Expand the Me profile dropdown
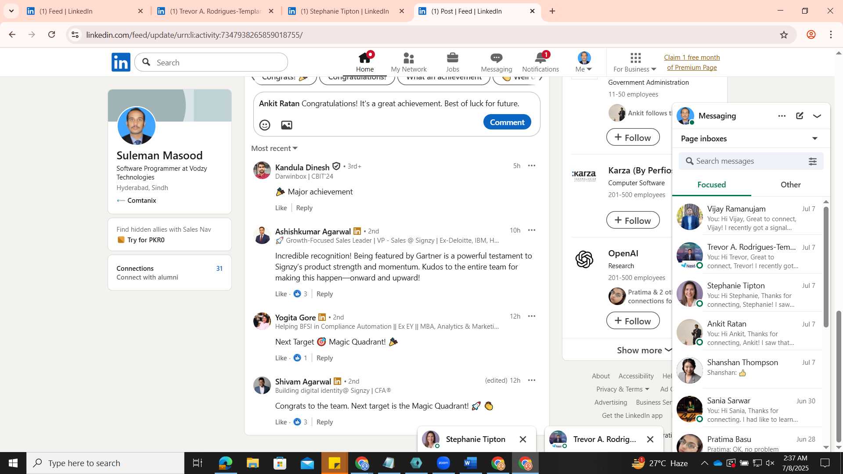Screen dimensions: 843x474 [584, 62]
